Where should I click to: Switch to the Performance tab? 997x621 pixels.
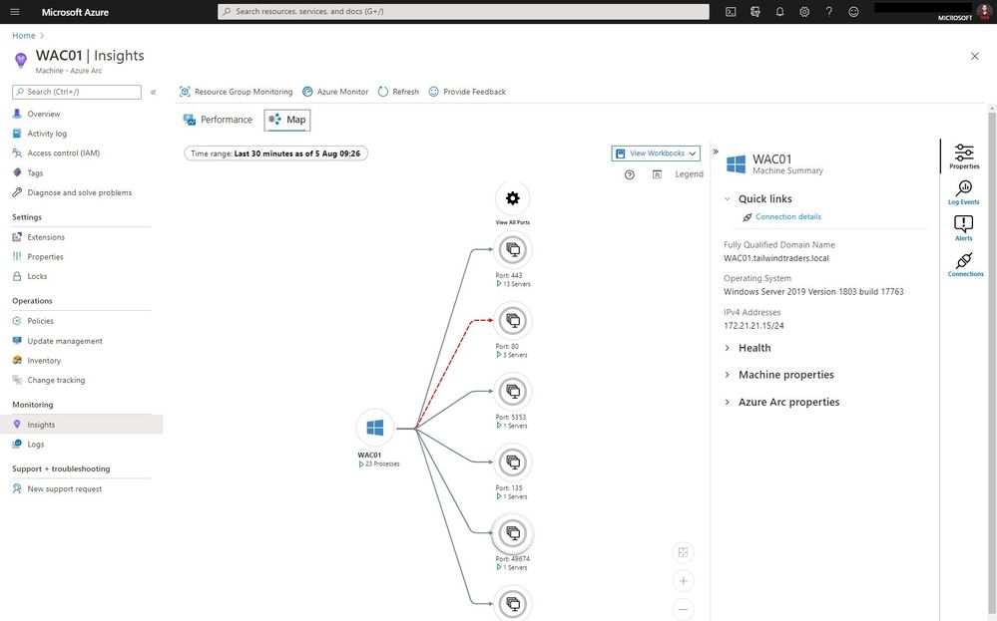pyautogui.click(x=218, y=120)
